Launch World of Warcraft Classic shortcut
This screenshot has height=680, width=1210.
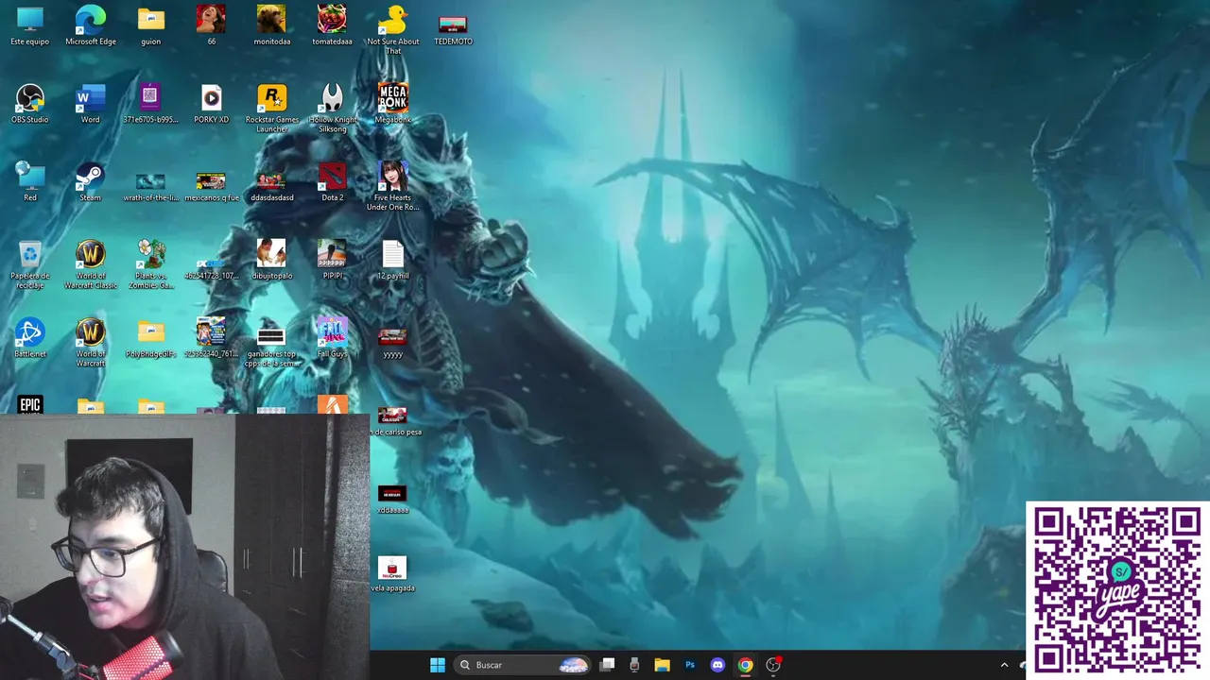[91, 264]
